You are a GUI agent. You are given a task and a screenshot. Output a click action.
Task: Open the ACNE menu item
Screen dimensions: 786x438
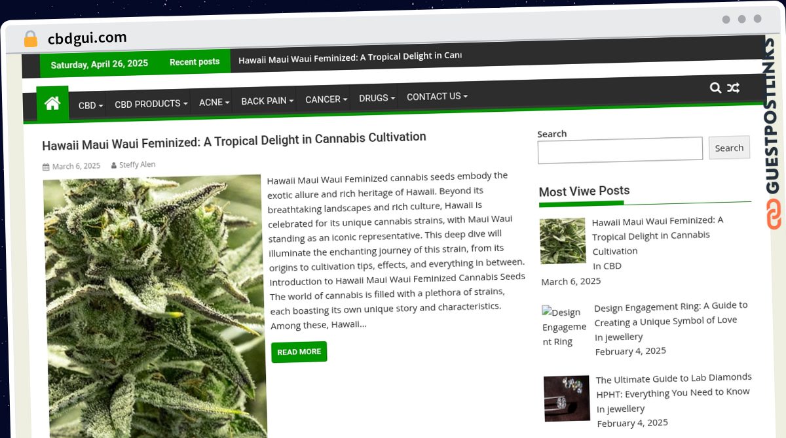tap(214, 102)
